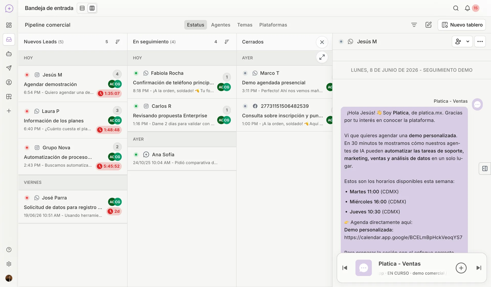This screenshot has width=491, height=287.
Task: Skip to next item in bottom player
Action: [479, 268]
